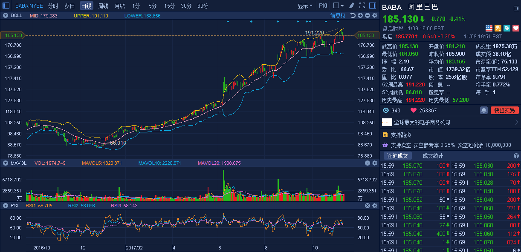
Task: Click the 支持卖空 short-sell basket icon
Action: coord(385,145)
